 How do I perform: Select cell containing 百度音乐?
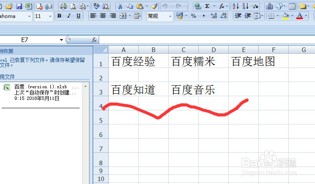point(183,89)
